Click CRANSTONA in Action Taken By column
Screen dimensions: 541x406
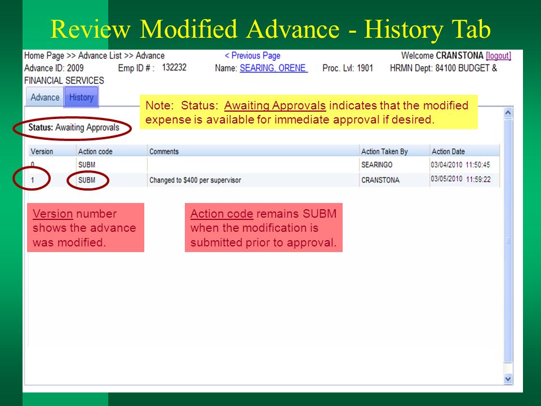[x=380, y=180]
